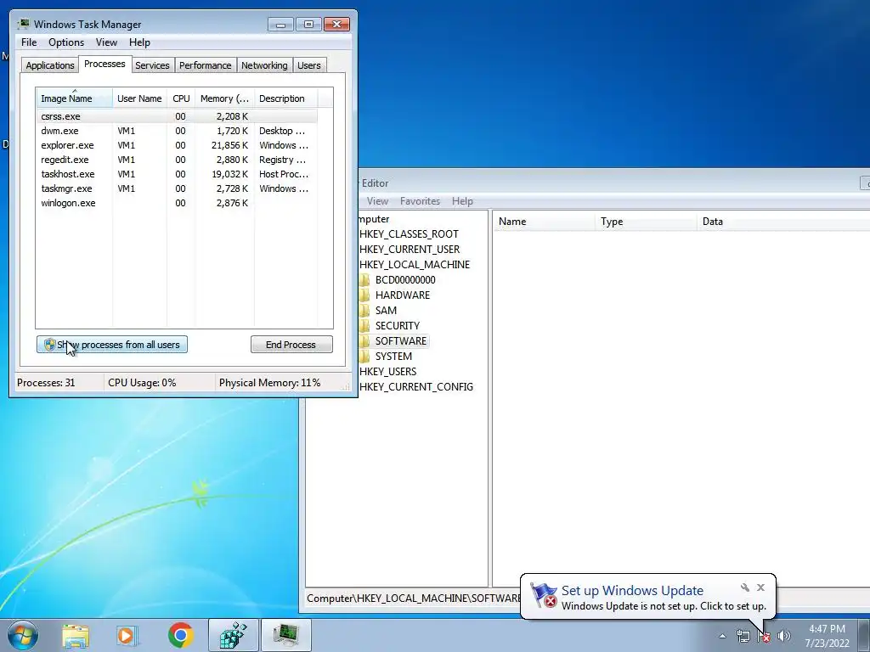Select HKEY_CLASSES_ROOT in Registry Editor
Image resolution: width=870 pixels, height=652 pixels.
[x=409, y=234]
